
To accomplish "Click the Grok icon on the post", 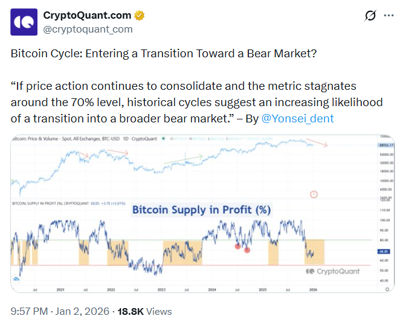I will pos(370,16).
